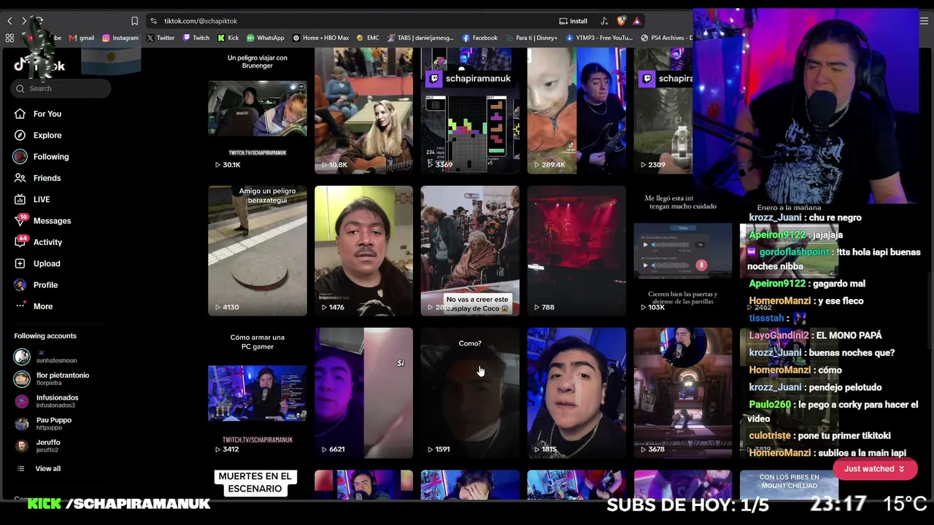Open the Para ti Disney+ bookmark

coord(531,38)
